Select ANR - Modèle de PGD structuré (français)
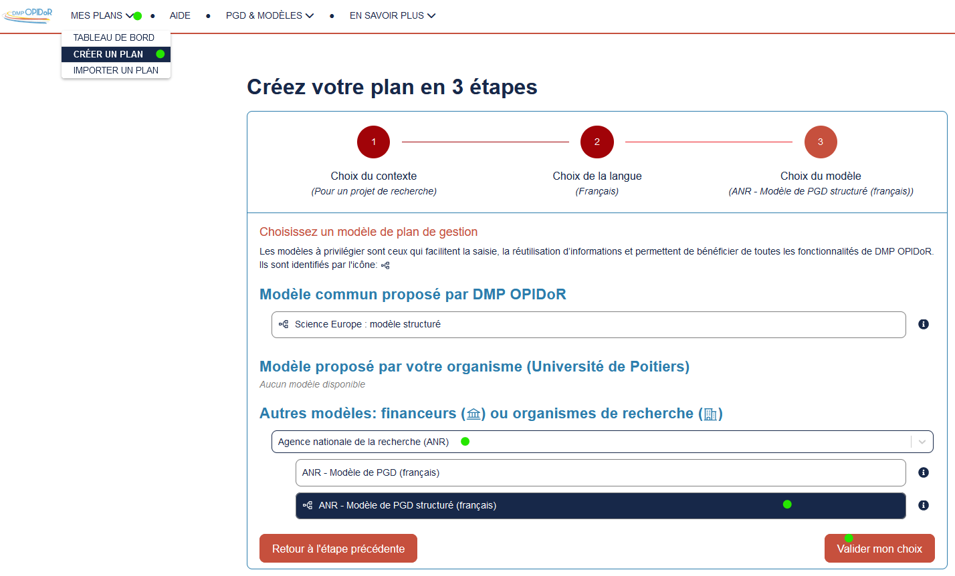Screen dimensions: 955x576 601,506
